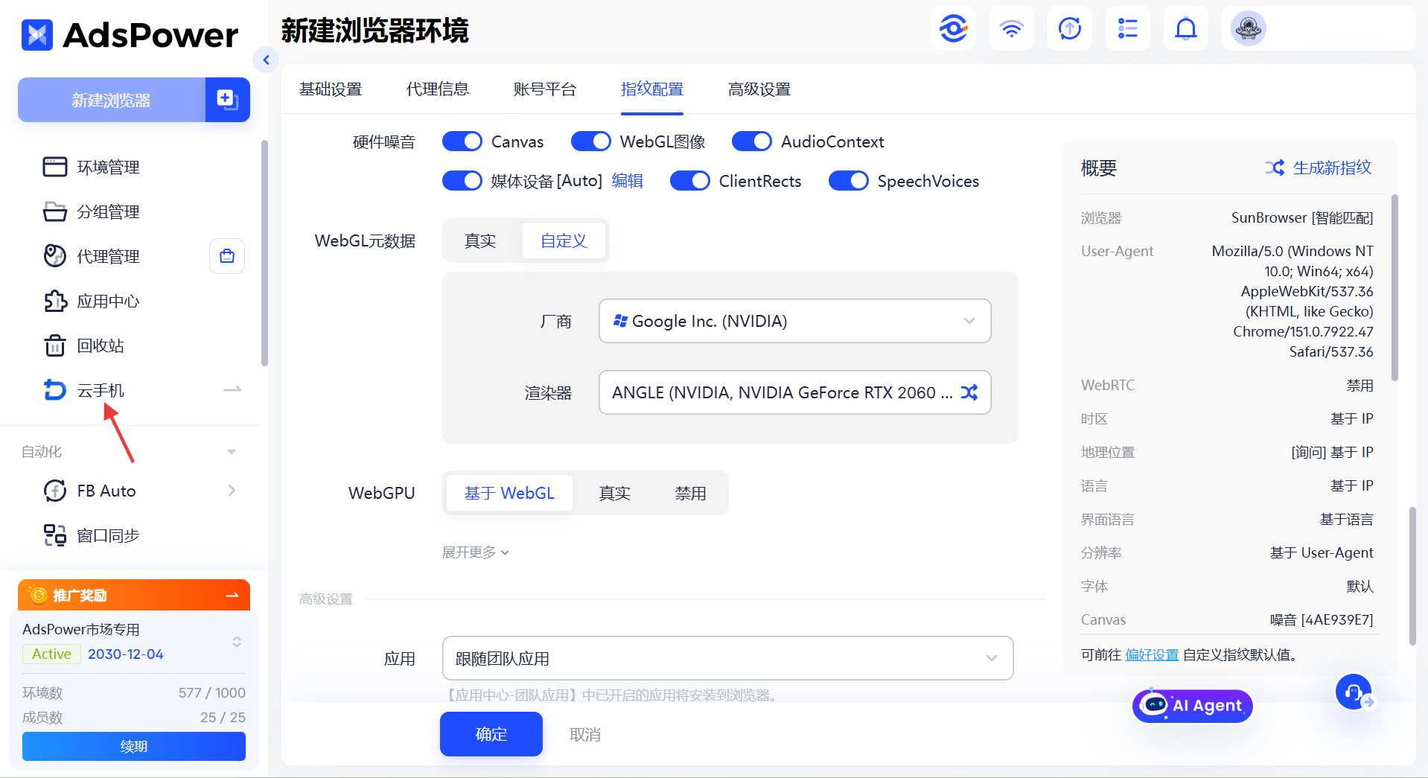Open the AI Agent assistant

1193,705
